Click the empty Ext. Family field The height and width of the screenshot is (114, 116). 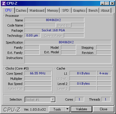32,52
